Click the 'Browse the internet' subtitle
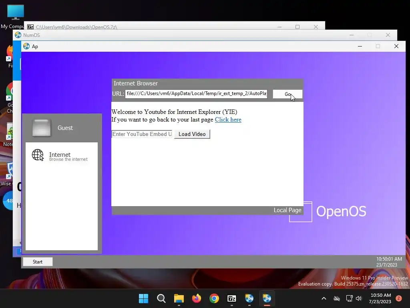The width and height of the screenshot is (410, 308). point(68,159)
